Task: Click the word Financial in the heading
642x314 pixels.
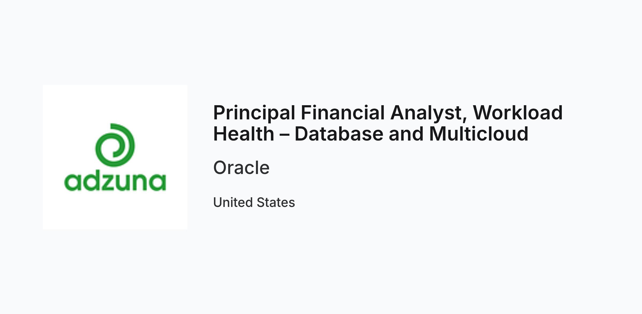Action: coord(343,113)
